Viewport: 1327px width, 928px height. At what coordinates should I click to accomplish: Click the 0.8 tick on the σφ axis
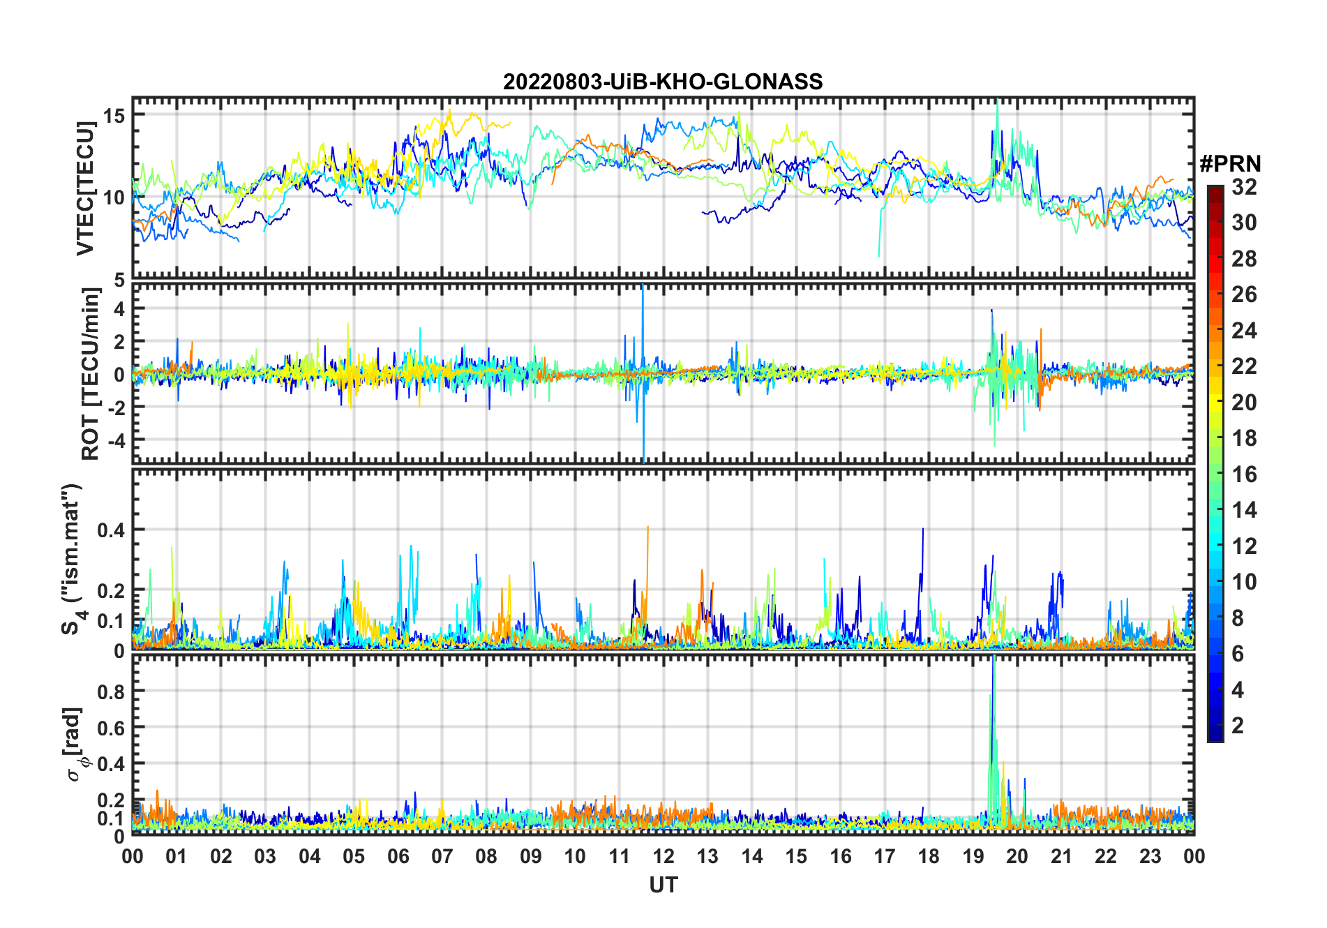click(x=110, y=691)
